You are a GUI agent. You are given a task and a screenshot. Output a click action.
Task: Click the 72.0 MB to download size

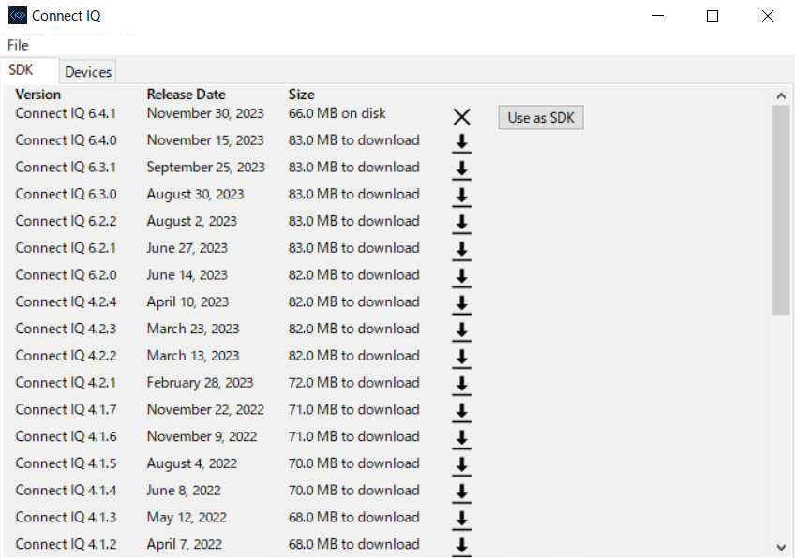tap(353, 383)
